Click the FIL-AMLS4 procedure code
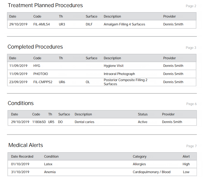204x181 pixels. pyautogui.click(x=42, y=24)
